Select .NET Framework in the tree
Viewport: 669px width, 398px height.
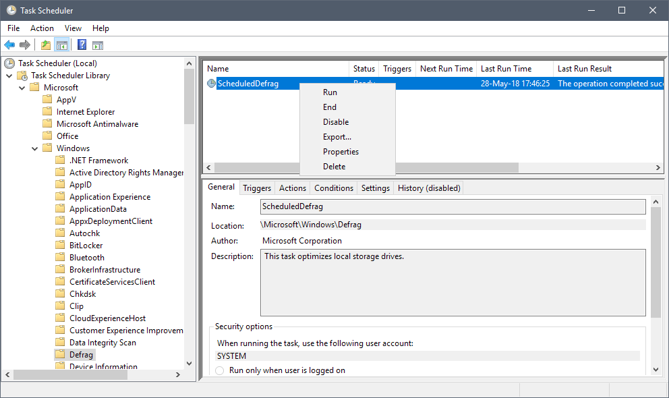[x=98, y=161]
